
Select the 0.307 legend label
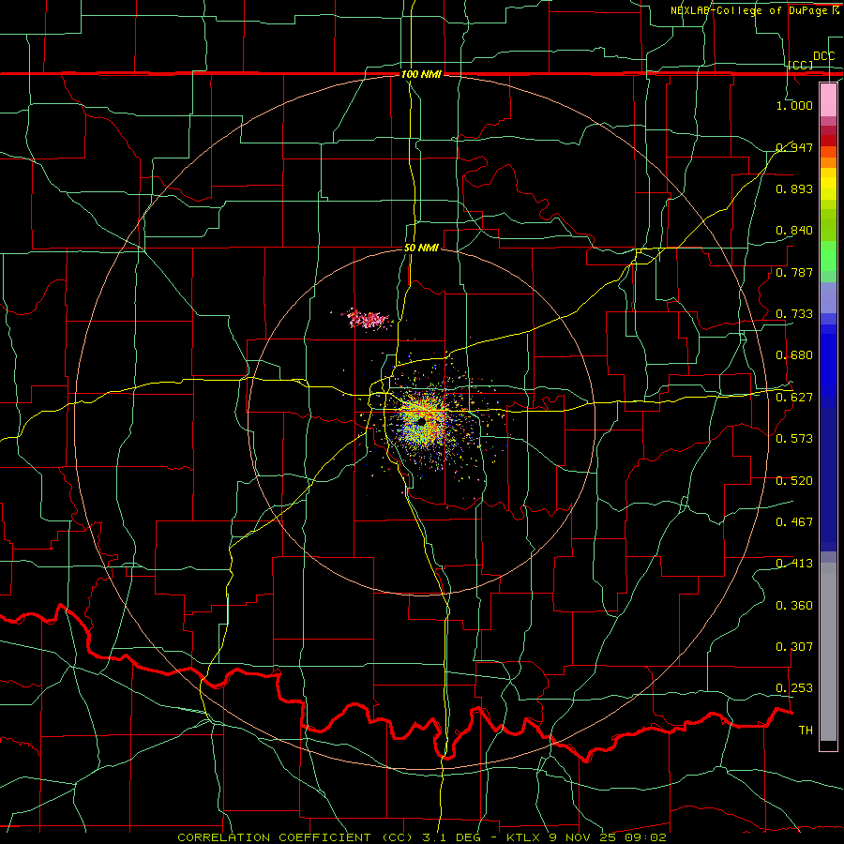[794, 647]
